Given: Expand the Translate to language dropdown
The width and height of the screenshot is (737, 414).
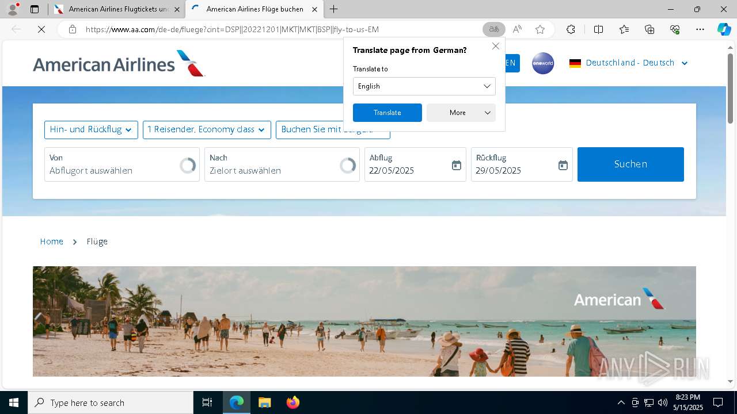Looking at the screenshot, I should (424, 86).
